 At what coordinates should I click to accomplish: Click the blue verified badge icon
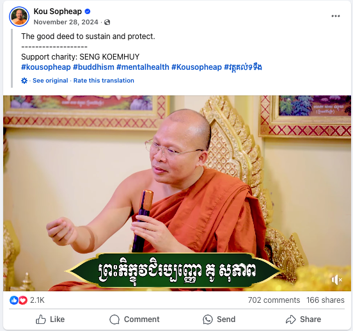88,12
